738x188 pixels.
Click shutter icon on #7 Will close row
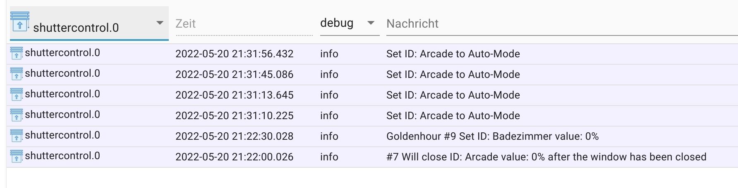(16, 157)
